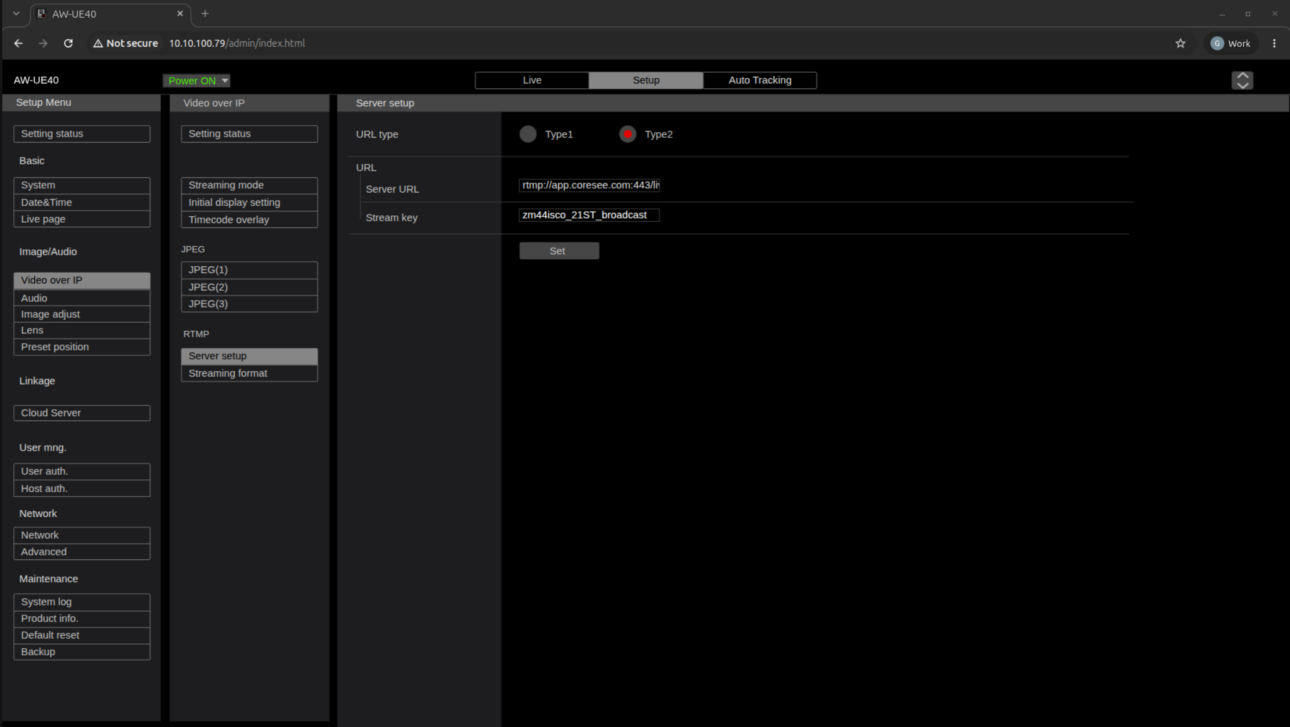Open the Timecode overlay settings

pyautogui.click(x=249, y=219)
